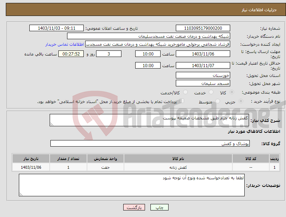Image resolution: width=286 pixels, height=217 pixels.
Task: Click the remaining days field showing 3
Action: coord(109,54)
